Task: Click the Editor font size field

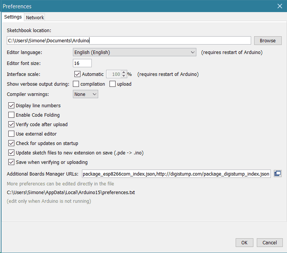Action: [x=82, y=63]
